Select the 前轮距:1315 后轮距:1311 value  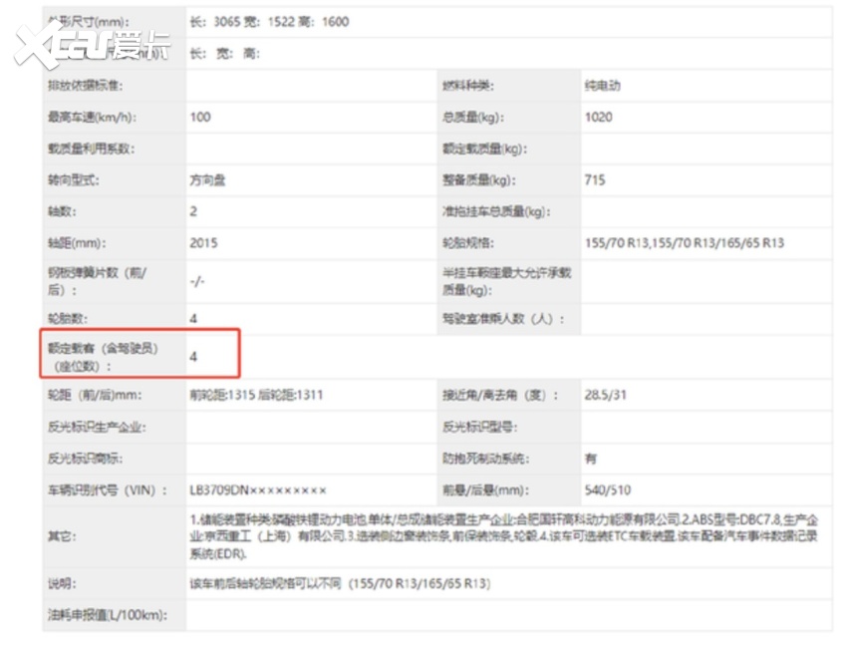(x=256, y=395)
